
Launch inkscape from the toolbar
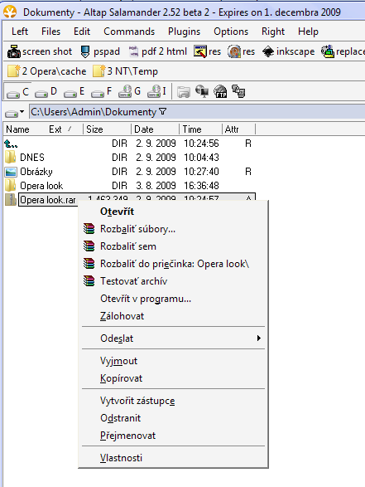coord(288,51)
